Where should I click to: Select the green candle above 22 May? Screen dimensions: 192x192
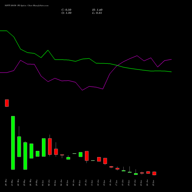19,147
